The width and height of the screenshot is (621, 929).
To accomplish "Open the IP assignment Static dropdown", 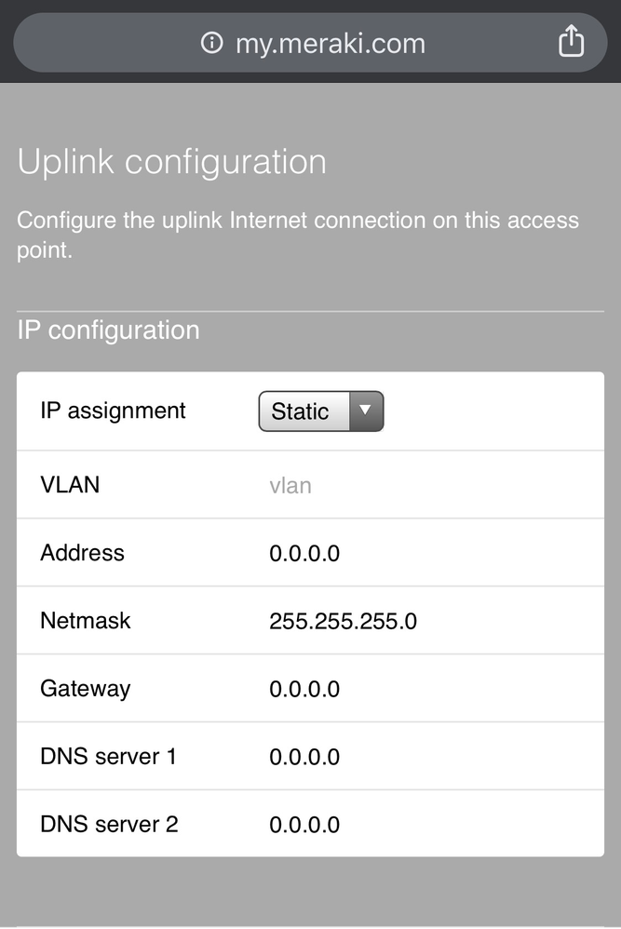I will 320,411.
